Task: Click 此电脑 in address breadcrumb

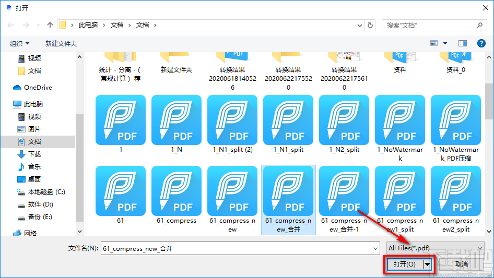Action: click(88, 25)
